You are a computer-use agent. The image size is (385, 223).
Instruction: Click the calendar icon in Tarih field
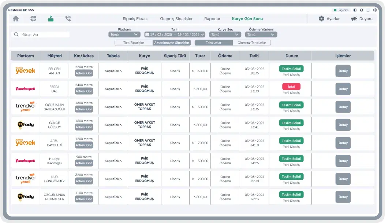147,34
